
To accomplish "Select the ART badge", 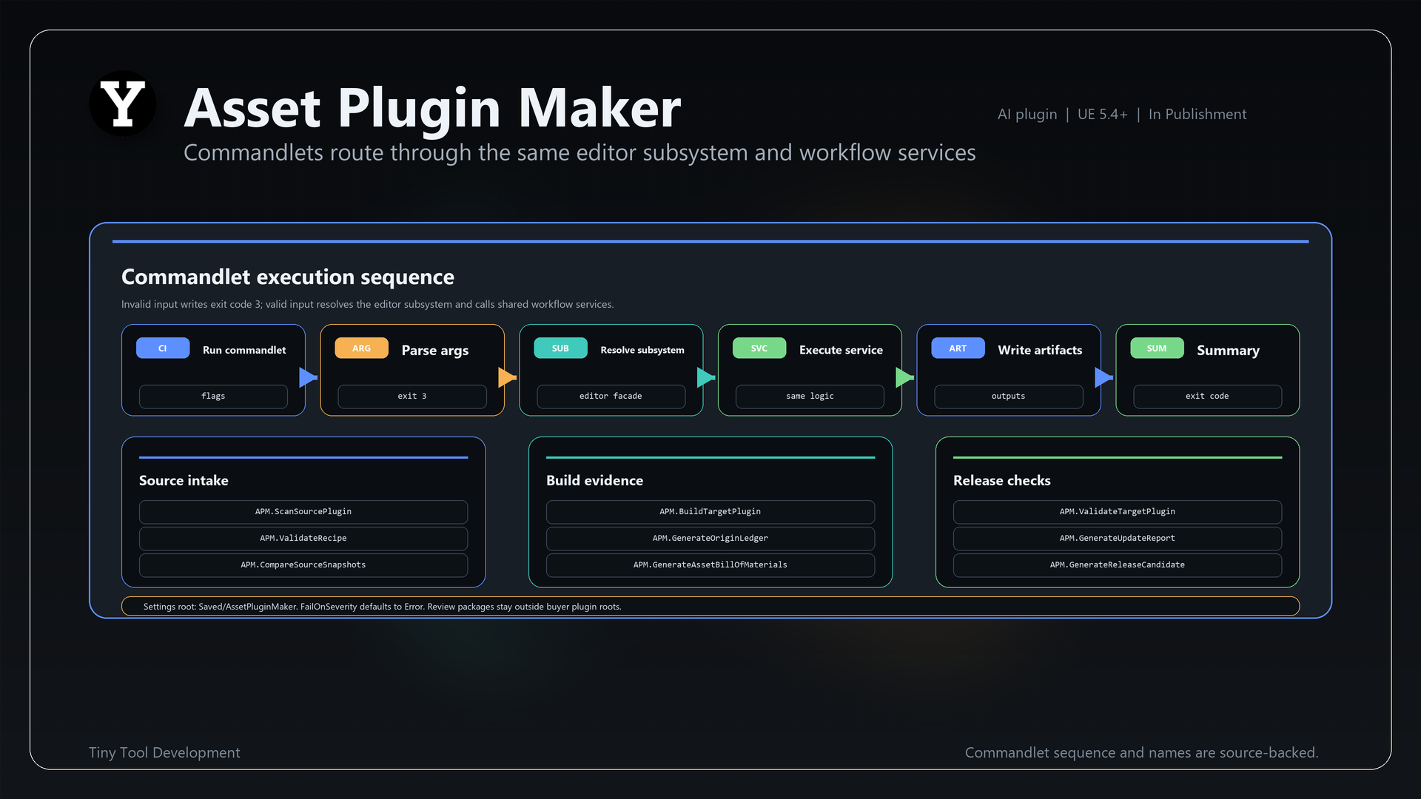I will [958, 348].
